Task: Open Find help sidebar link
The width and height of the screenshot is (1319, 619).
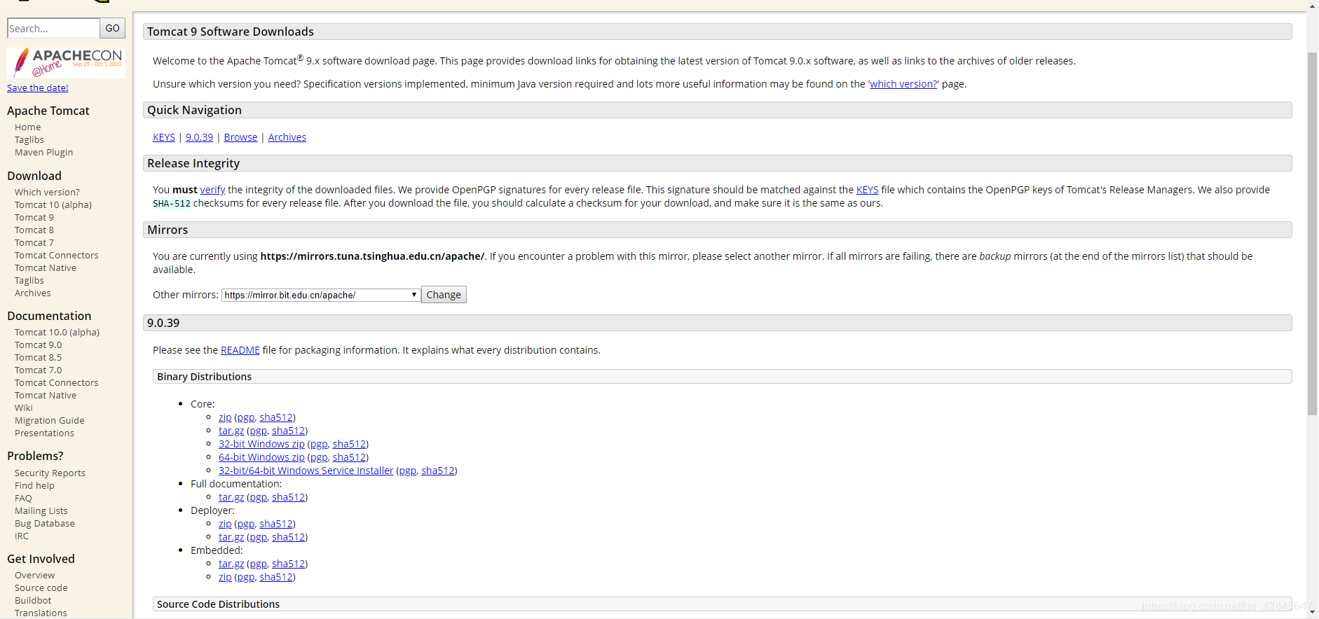Action: coord(34,486)
